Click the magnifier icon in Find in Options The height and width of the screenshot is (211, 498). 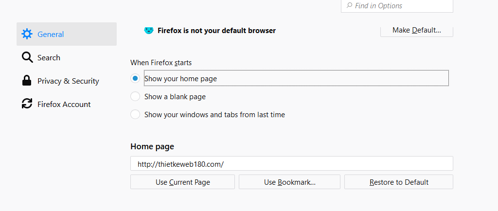coord(349,6)
